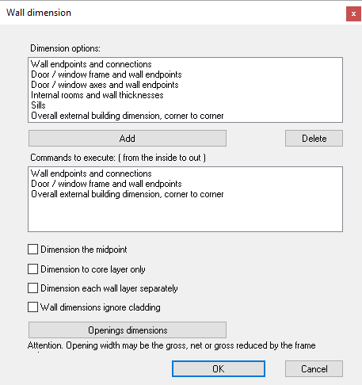Cancel the Wall dimension dialog
362x385 pixels.
pos(314,368)
